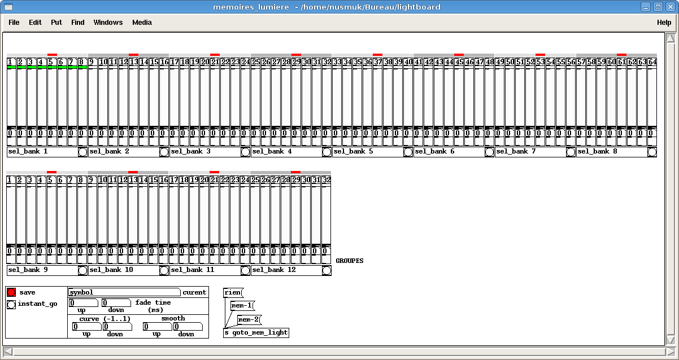
Task: Trigger the sel_bank 12 bang circle
Action: (327, 270)
